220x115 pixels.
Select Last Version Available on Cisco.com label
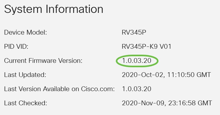pos(59,89)
